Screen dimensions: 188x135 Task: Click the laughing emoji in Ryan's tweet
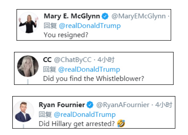[121, 123]
